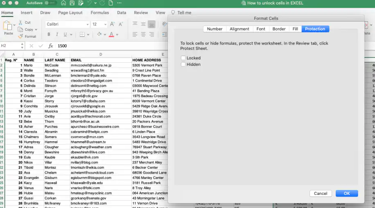Click the Format painter brush icon
The image size is (375, 208).
pyautogui.click(x=20, y=36)
